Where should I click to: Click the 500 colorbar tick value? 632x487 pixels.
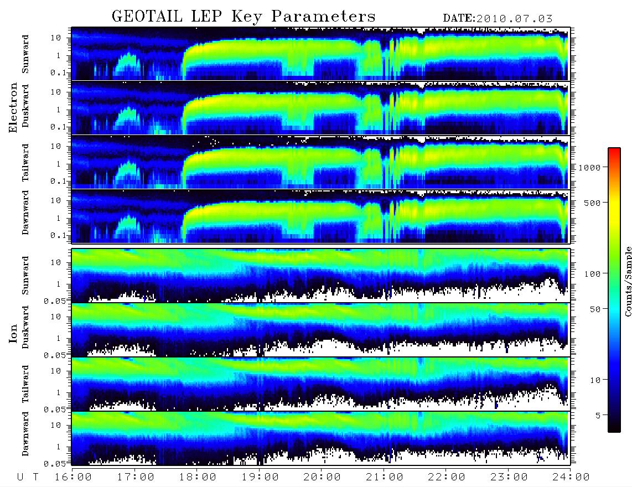[x=593, y=203]
